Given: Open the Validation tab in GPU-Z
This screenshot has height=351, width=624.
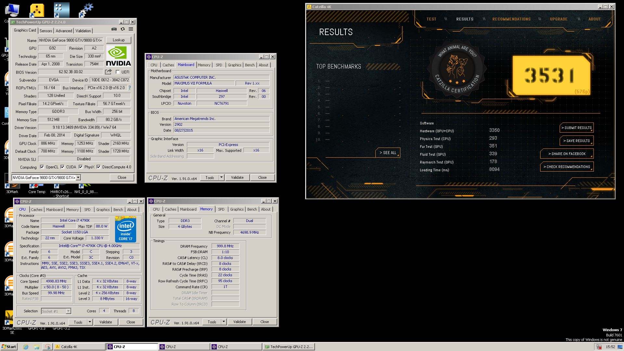Looking at the screenshot, I should (83, 31).
